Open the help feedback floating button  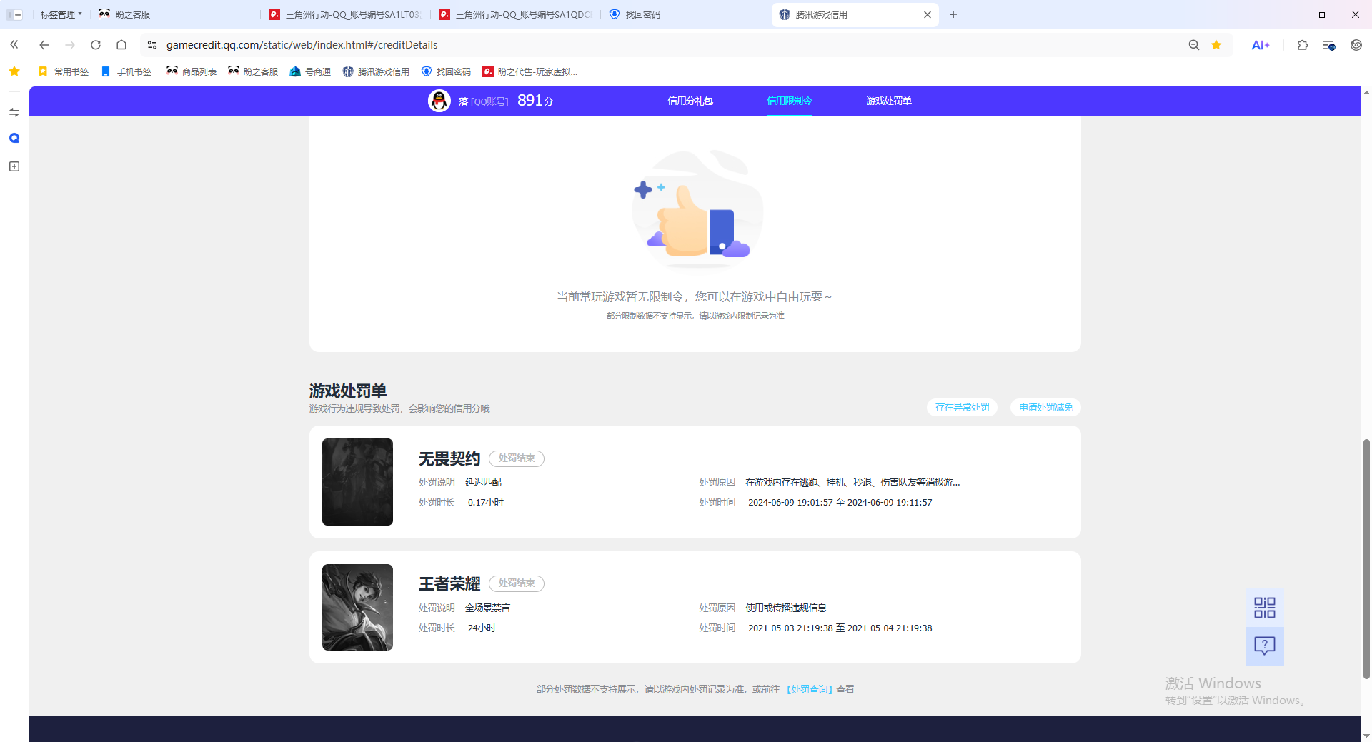pyautogui.click(x=1264, y=646)
